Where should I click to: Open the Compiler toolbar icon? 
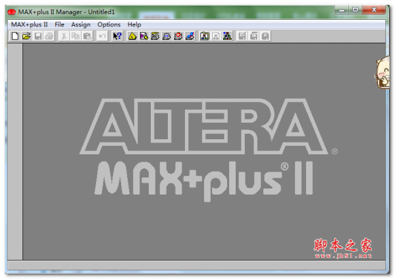tap(155, 36)
